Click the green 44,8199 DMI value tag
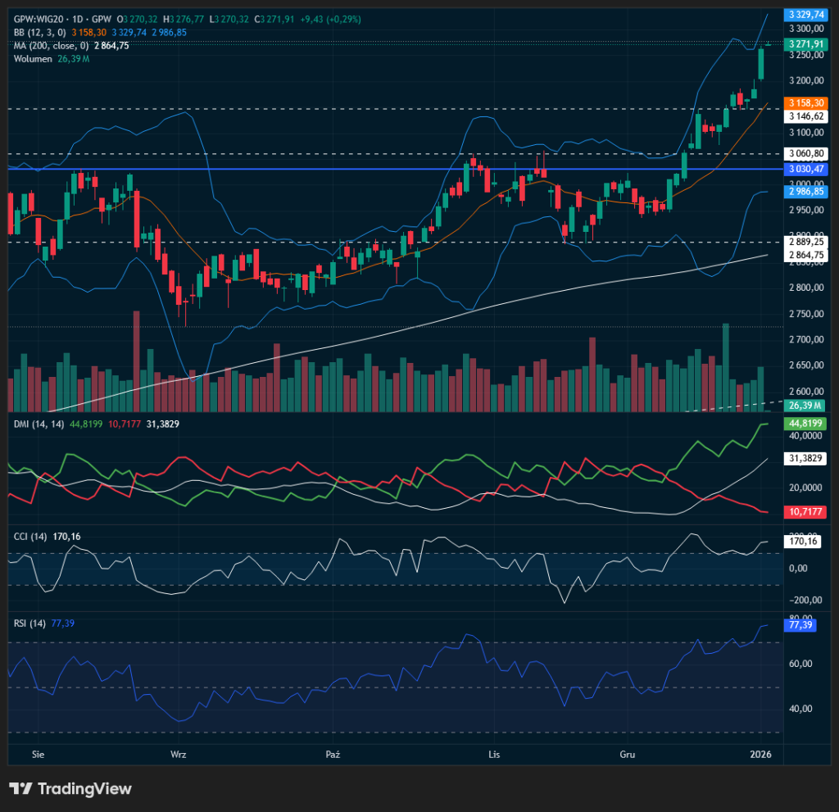The image size is (839, 812). point(805,424)
